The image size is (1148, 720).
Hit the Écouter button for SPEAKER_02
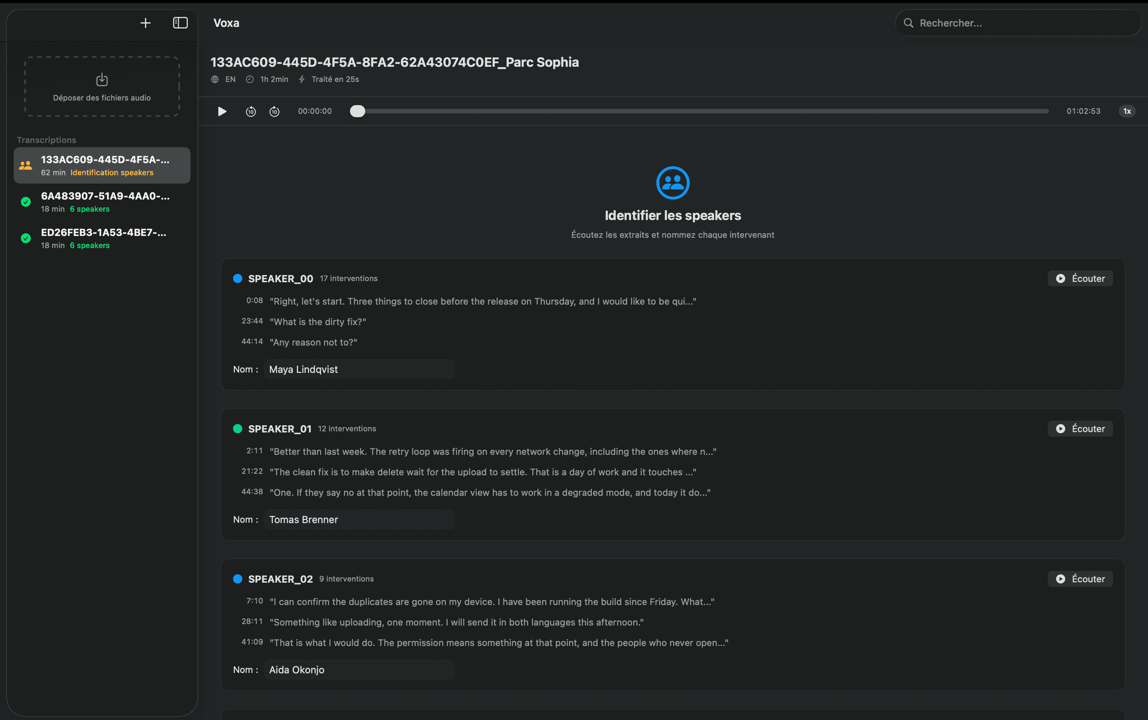[1080, 579]
